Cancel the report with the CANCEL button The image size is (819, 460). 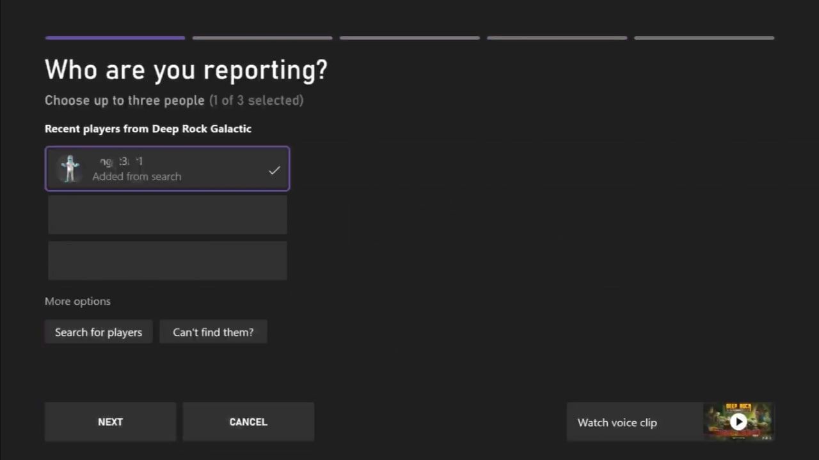click(x=248, y=422)
